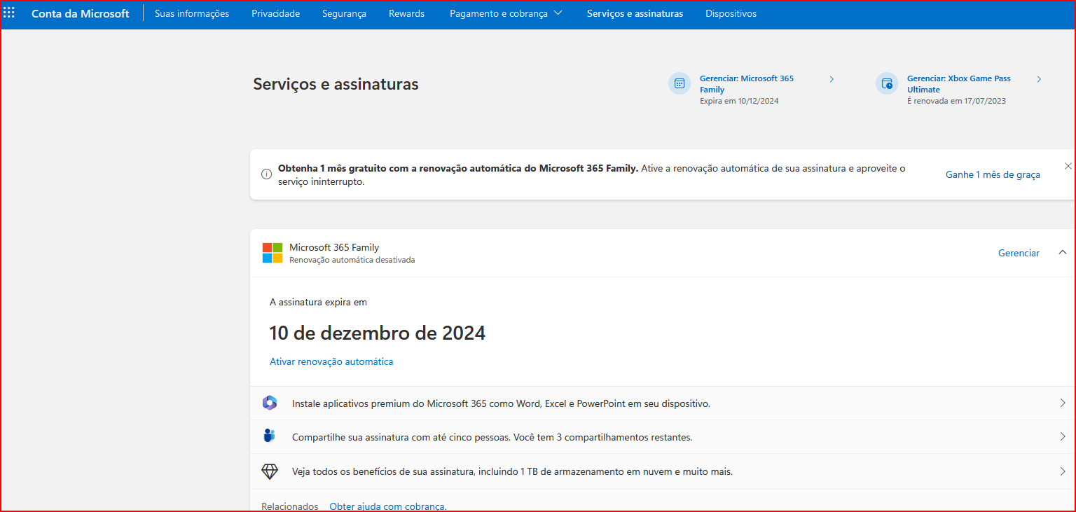Open chevron beside Gerenciar: Microsoft 365 Family
Screen dimensions: 1076x512
832,79
